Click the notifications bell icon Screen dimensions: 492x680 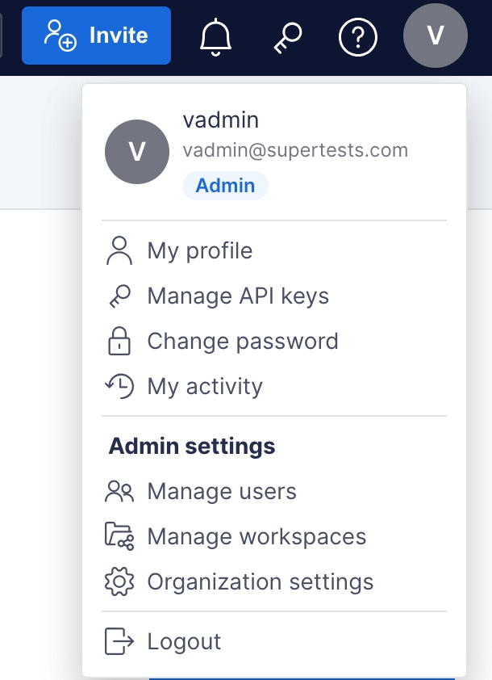[x=215, y=36]
